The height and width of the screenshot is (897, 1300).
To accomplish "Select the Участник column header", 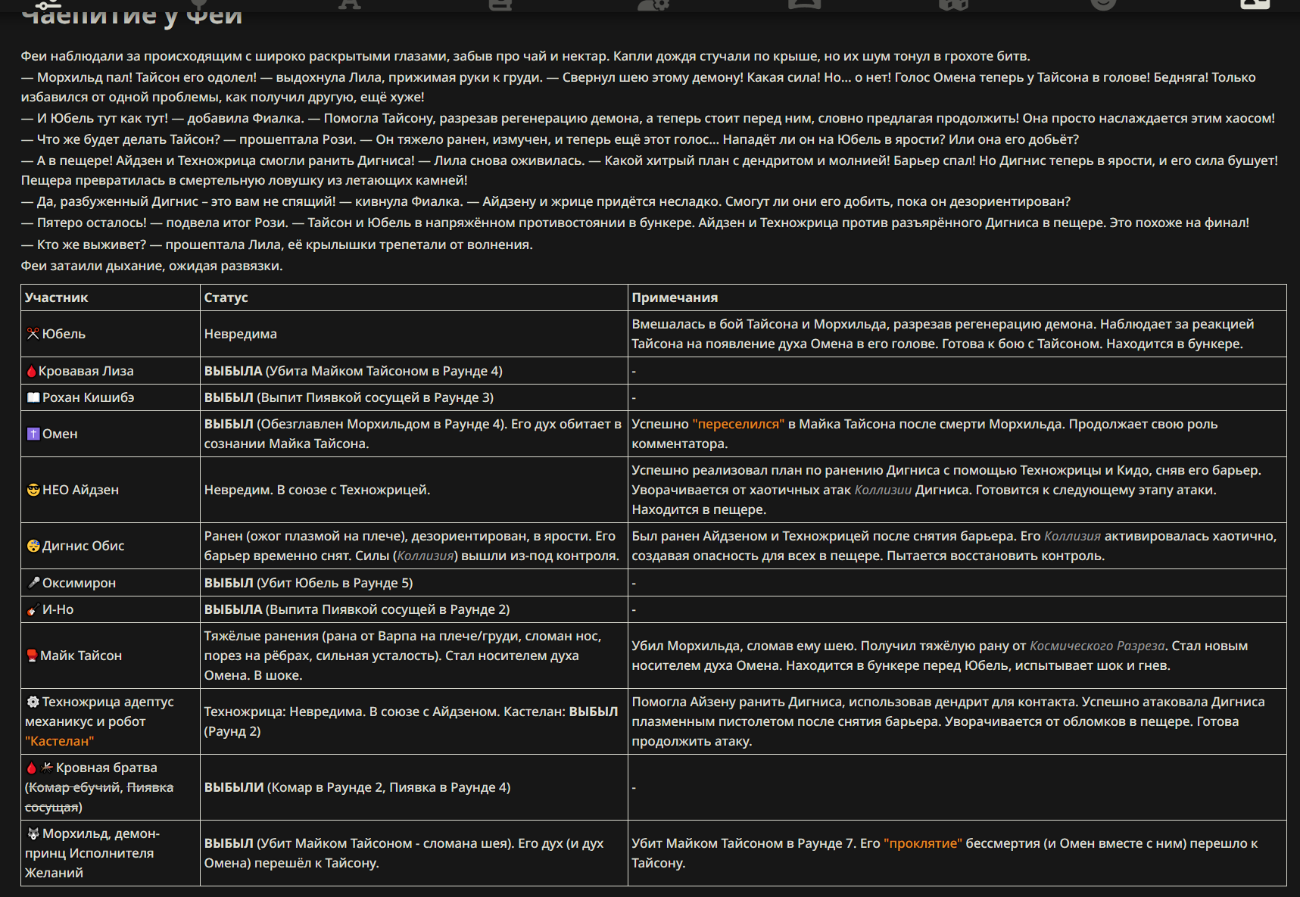I will coord(56,297).
